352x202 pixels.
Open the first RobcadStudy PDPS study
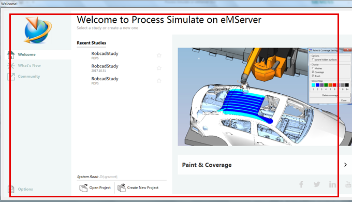point(105,55)
